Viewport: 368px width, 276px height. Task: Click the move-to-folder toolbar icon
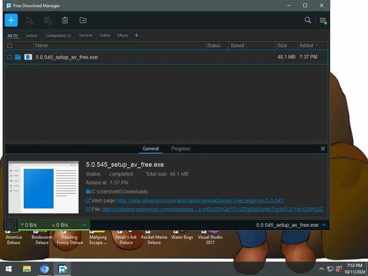(x=83, y=20)
